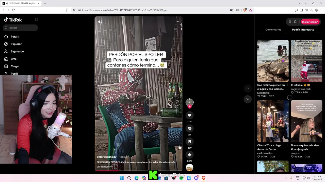Open the Clienta Tóxica video thumbnail
325x182 pixels.
(273, 121)
